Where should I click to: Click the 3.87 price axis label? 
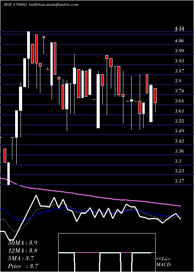[179, 71]
